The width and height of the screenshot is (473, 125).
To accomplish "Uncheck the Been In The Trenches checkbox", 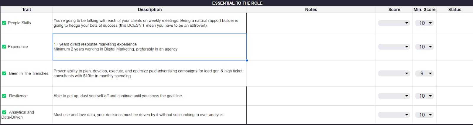I will (x=4, y=73).
